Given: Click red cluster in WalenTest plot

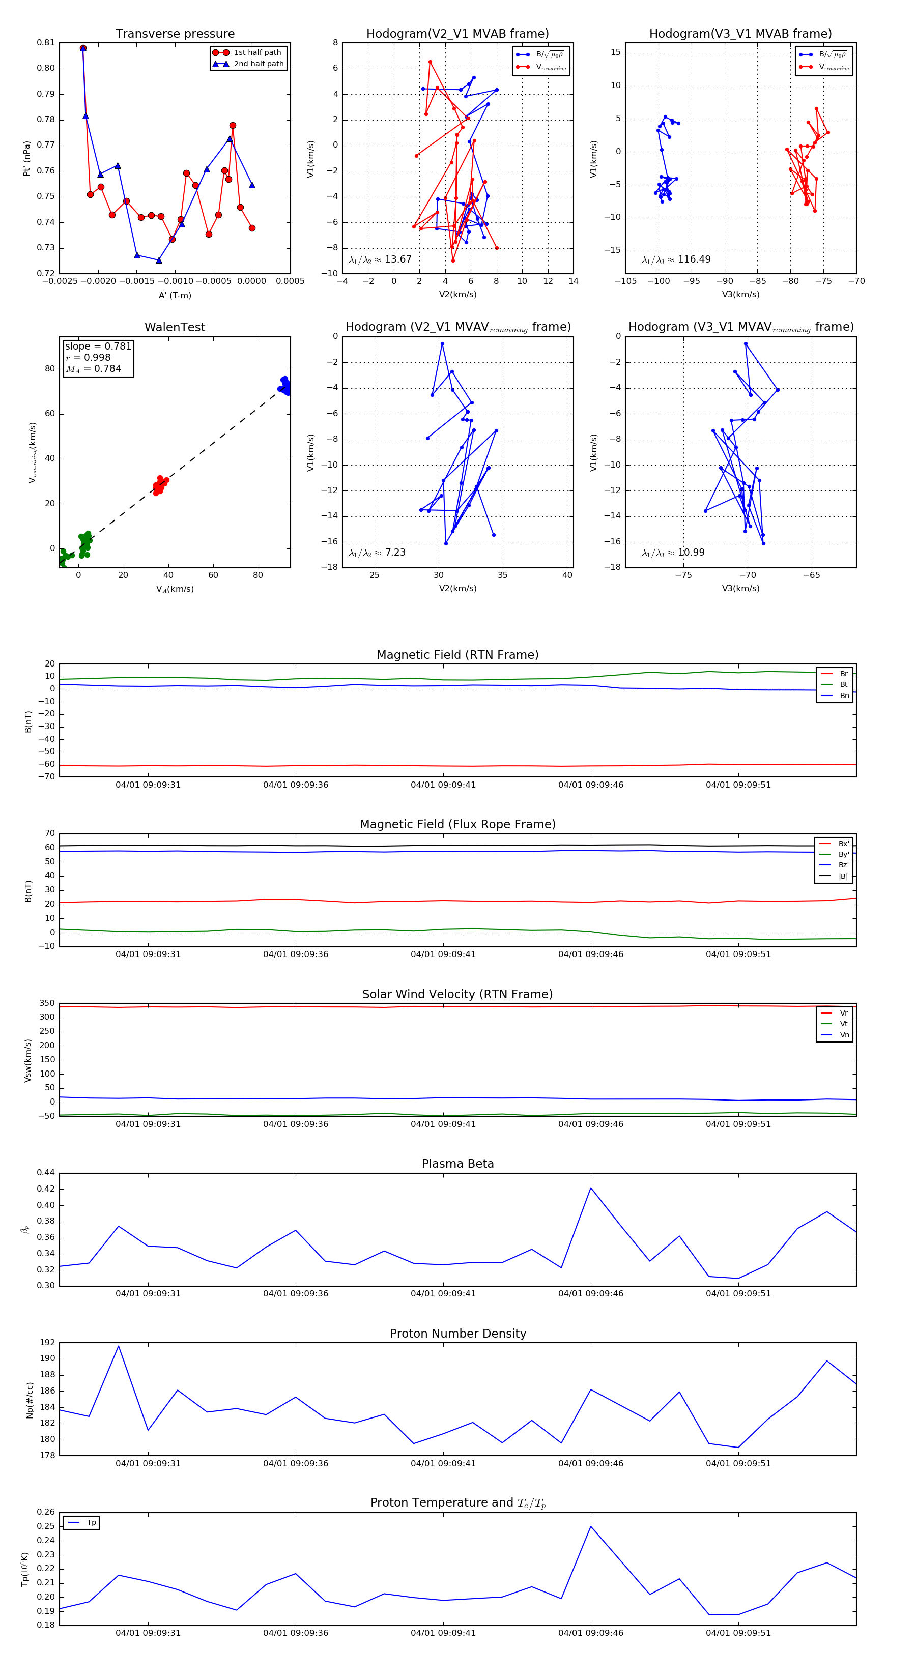Looking at the screenshot, I should point(160,485).
